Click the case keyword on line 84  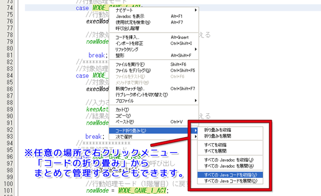[x=82, y=76]
